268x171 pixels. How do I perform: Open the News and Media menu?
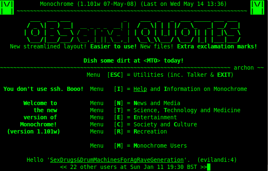coord(157,103)
